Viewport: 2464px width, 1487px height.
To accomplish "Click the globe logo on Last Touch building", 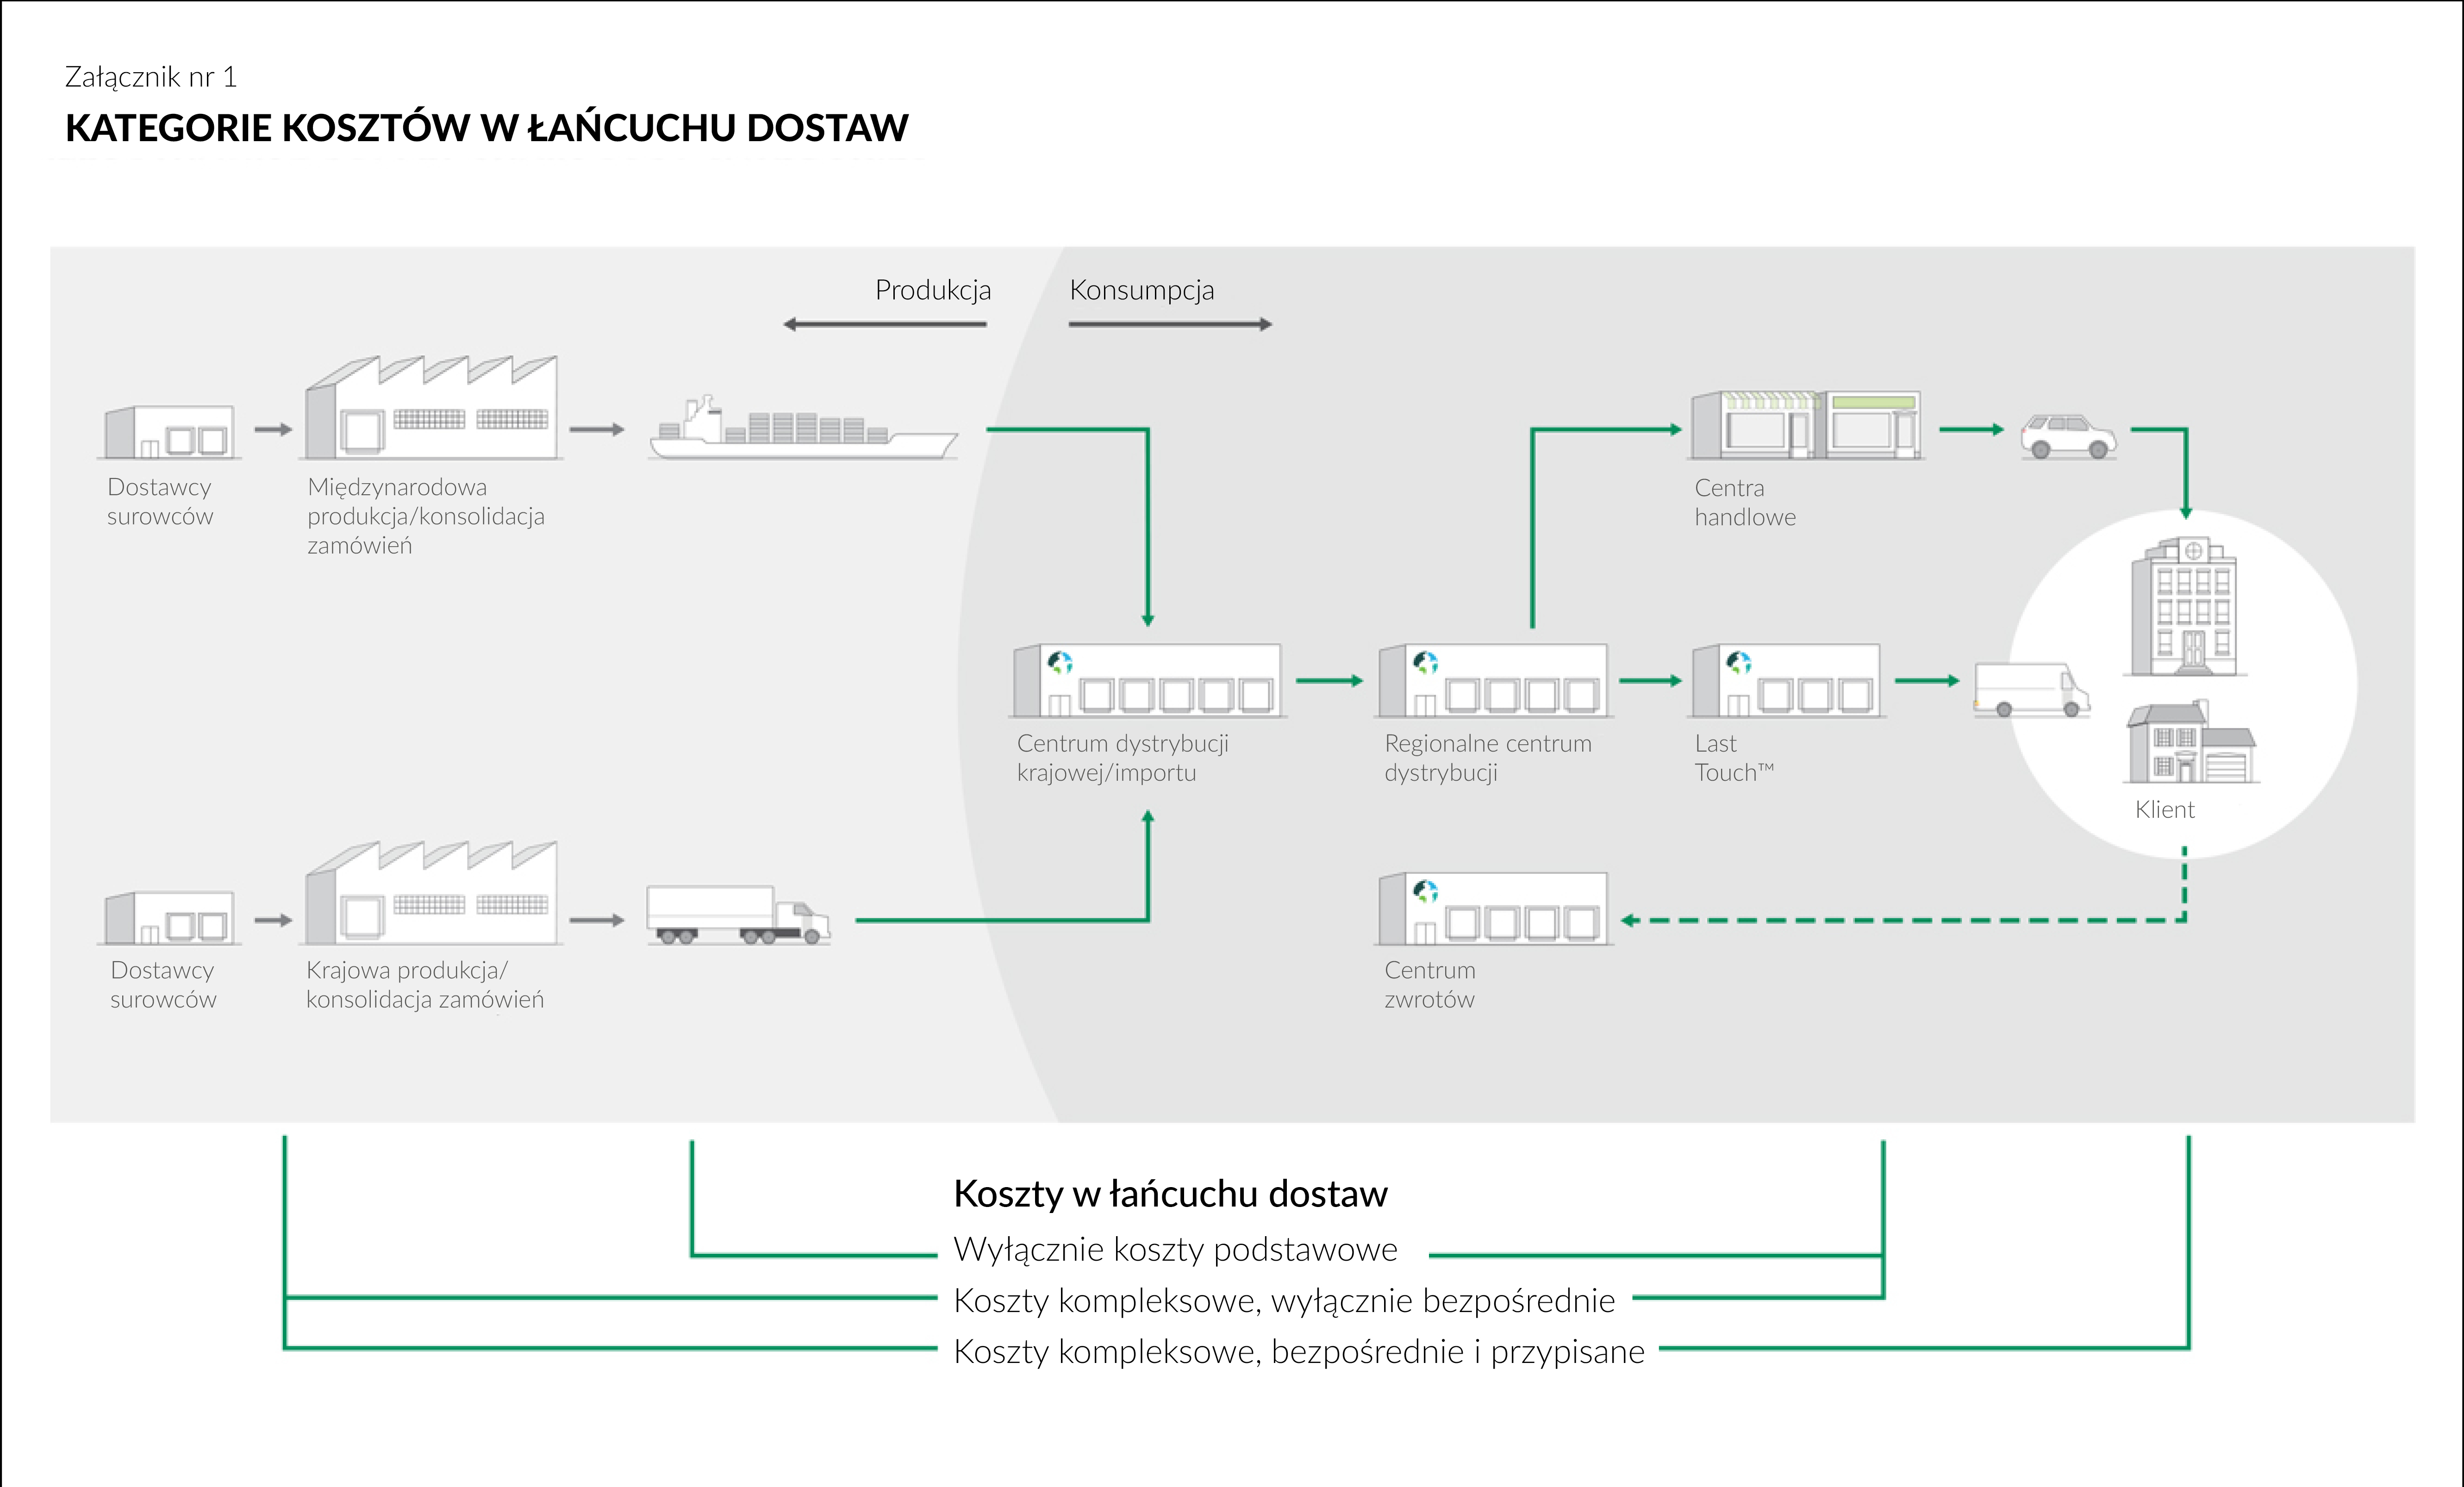I will (1739, 663).
